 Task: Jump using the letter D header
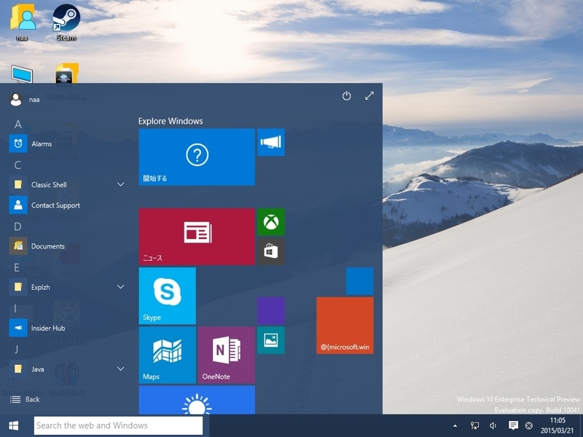tap(17, 227)
